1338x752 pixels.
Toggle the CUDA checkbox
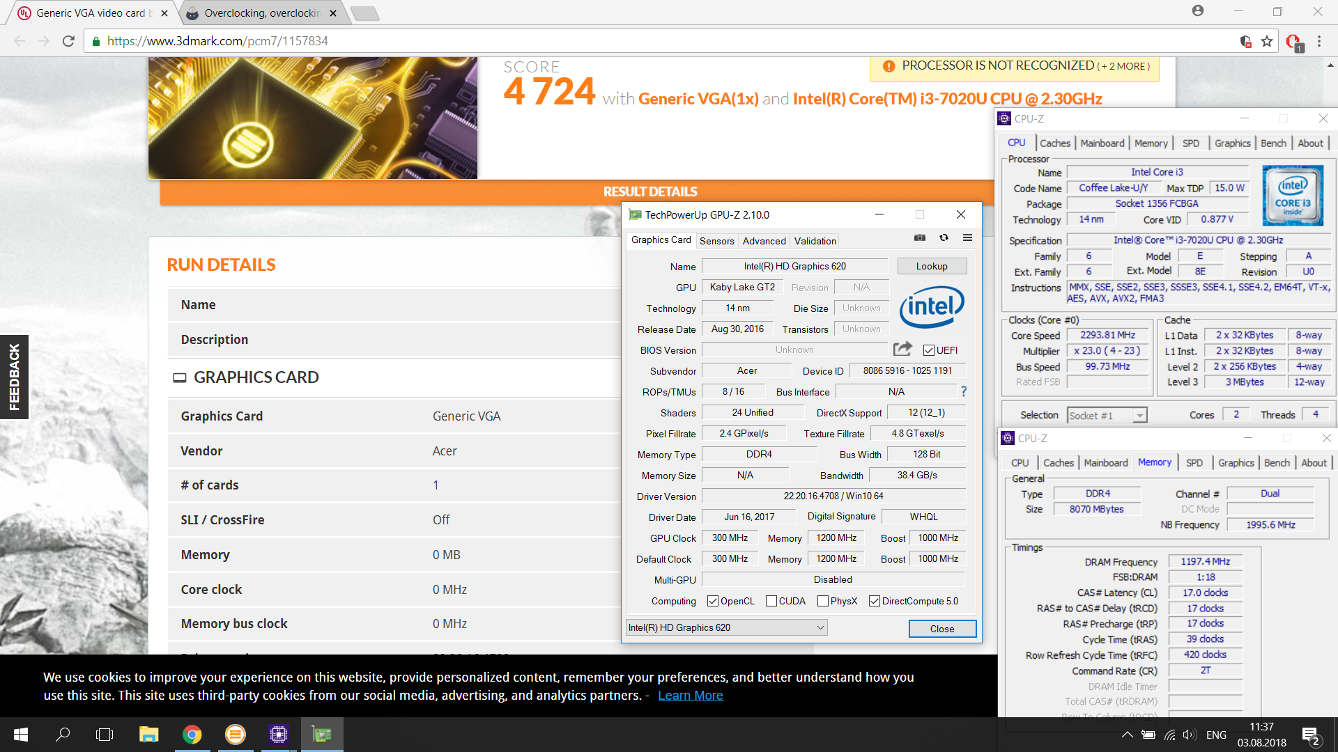[x=771, y=601]
